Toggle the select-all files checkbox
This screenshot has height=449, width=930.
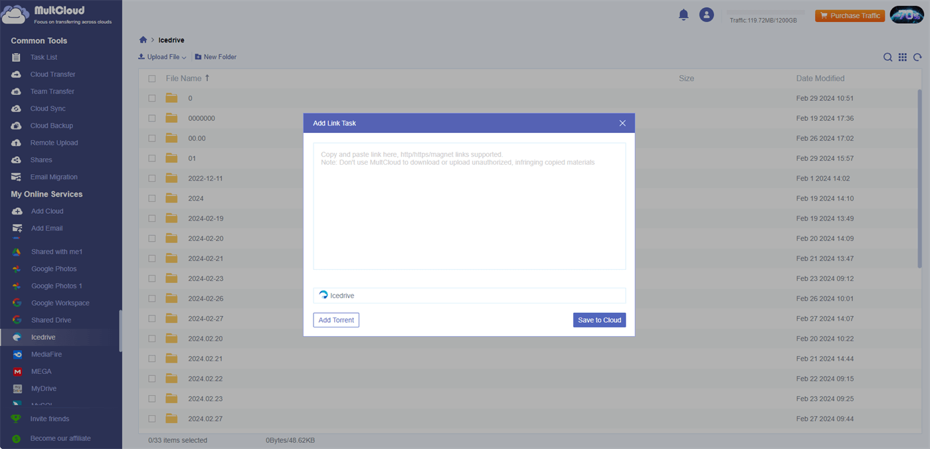pyautogui.click(x=152, y=78)
